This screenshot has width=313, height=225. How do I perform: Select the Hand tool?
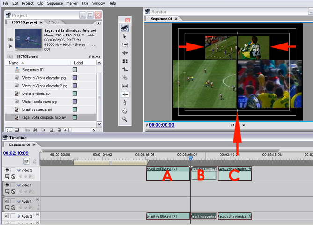click(x=124, y=111)
